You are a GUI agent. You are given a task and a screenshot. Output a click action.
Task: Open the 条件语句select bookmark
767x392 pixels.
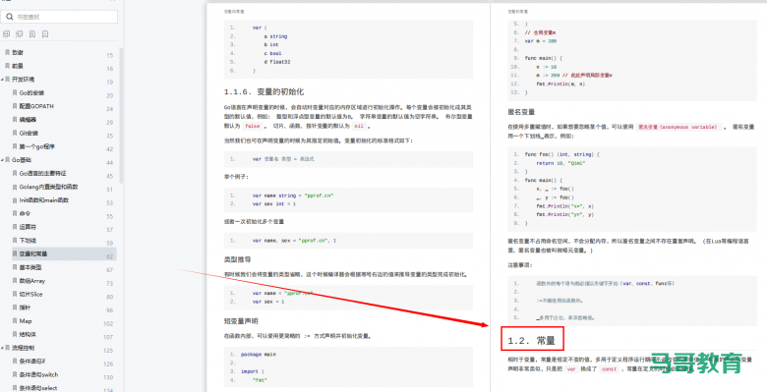(38, 388)
